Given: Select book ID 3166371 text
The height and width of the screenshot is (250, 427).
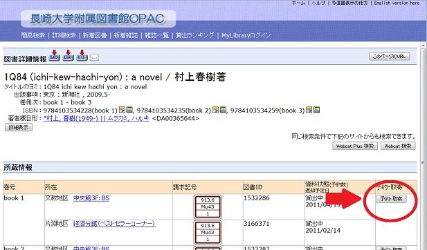Looking at the screenshot, I should point(257,224).
